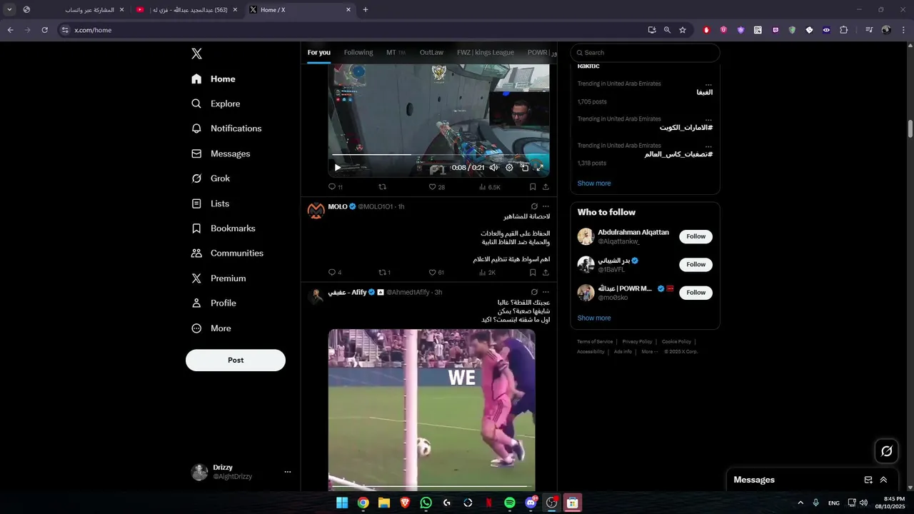The image size is (914, 514).
Task: Enable picture-in-picture on the video
Action: pos(525,168)
